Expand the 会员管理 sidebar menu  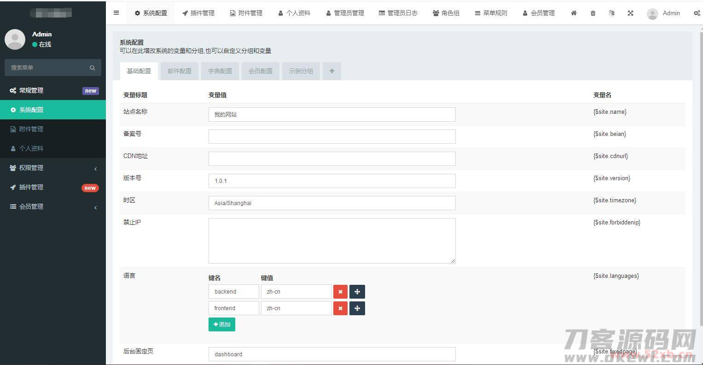(x=53, y=207)
